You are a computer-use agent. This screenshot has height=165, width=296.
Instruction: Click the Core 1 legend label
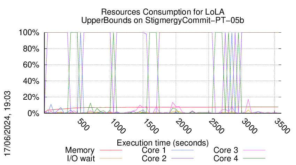tap(154, 150)
